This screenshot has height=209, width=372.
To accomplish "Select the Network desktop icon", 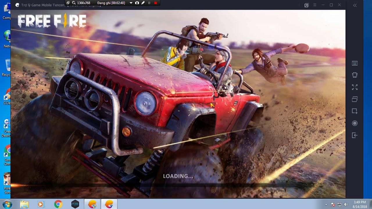I will click(7, 39).
